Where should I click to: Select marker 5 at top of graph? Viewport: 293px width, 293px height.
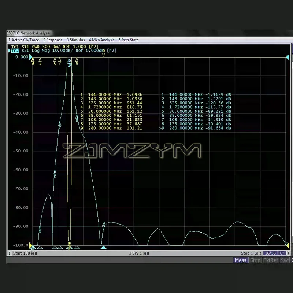click(x=40, y=61)
